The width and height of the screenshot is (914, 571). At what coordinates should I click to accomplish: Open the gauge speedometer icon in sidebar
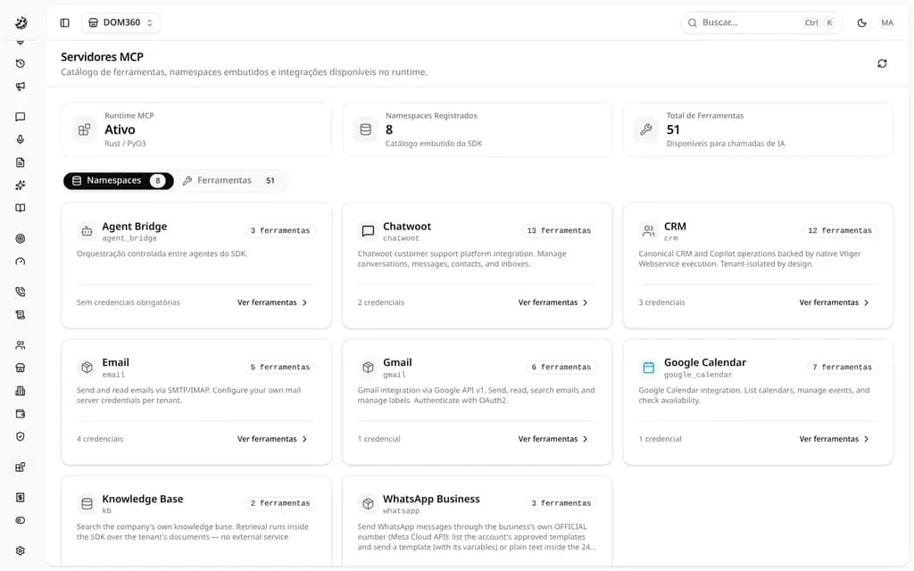click(21, 261)
